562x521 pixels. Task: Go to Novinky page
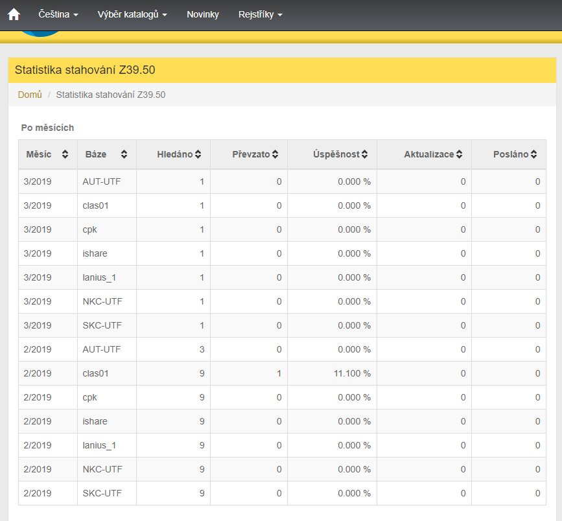tap(203, 14)
